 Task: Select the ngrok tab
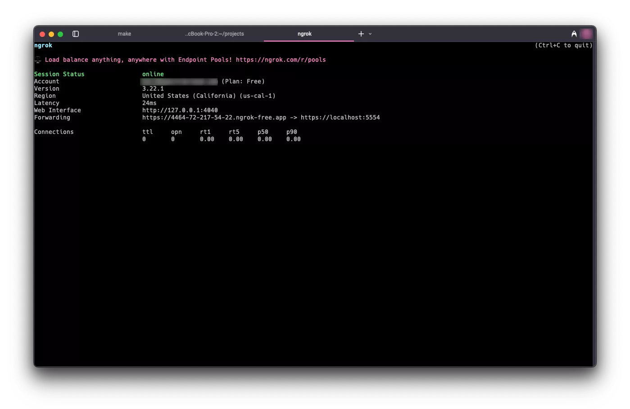pos(304,34)
